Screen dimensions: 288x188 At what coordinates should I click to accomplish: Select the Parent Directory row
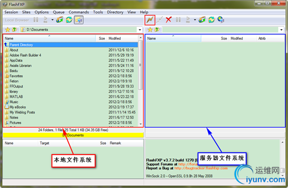click(x=71, y=45)
